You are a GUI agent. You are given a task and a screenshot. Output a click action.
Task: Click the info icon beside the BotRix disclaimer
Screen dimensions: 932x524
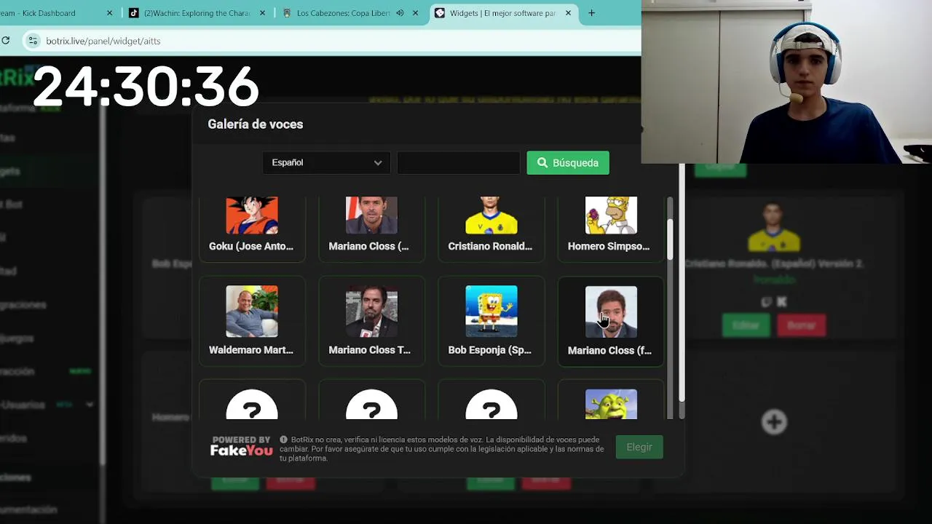coord(284,440)
